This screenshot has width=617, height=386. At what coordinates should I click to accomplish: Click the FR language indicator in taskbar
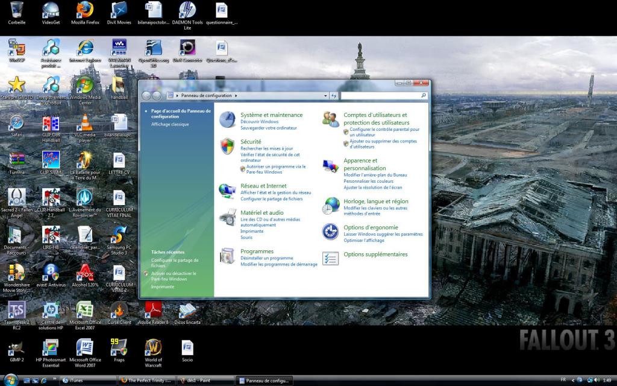(x=563, y=380)
